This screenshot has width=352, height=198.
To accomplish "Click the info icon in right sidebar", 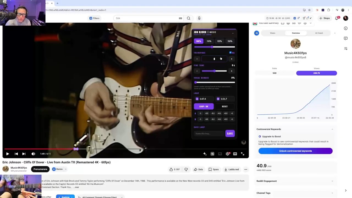I will (346, 28).
